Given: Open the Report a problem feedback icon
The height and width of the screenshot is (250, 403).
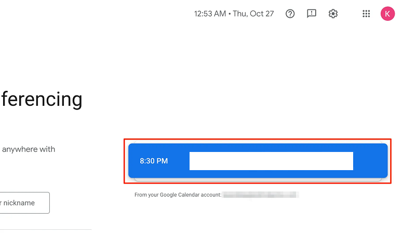Looking at the screenshot, I should coord(312,13).
